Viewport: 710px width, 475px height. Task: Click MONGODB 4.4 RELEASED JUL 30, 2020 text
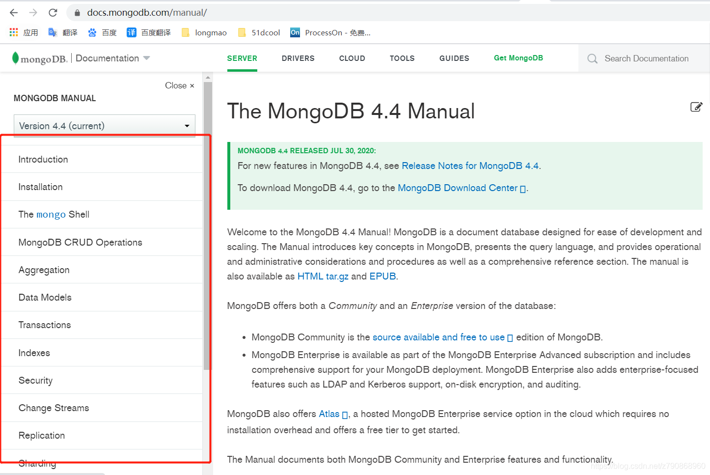tap(306, 151)
